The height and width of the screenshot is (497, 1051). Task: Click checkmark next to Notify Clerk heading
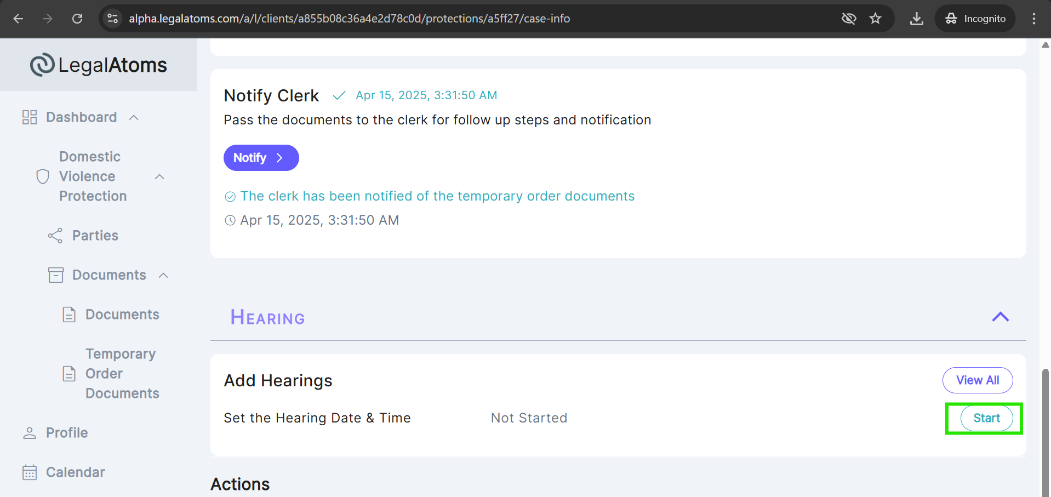(339, 95)
